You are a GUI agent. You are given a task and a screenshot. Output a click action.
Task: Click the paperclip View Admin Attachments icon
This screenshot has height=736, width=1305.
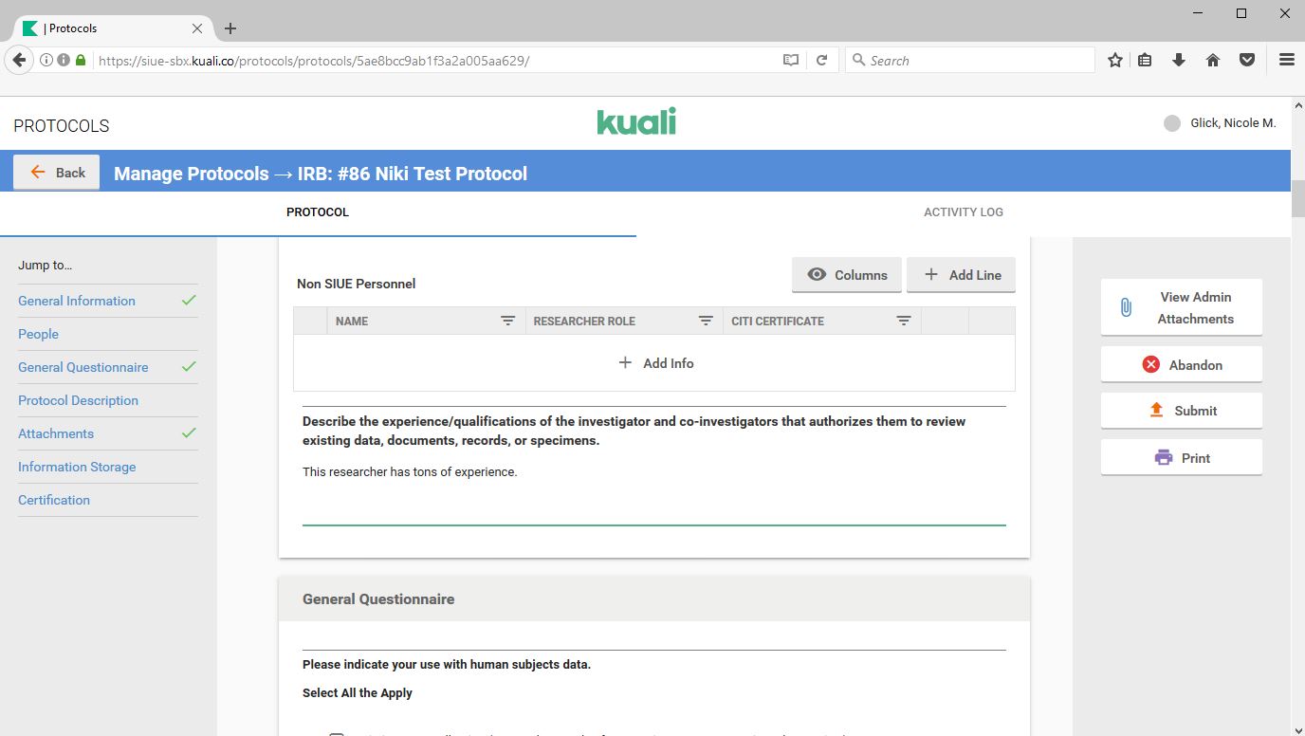(1126, 307)
